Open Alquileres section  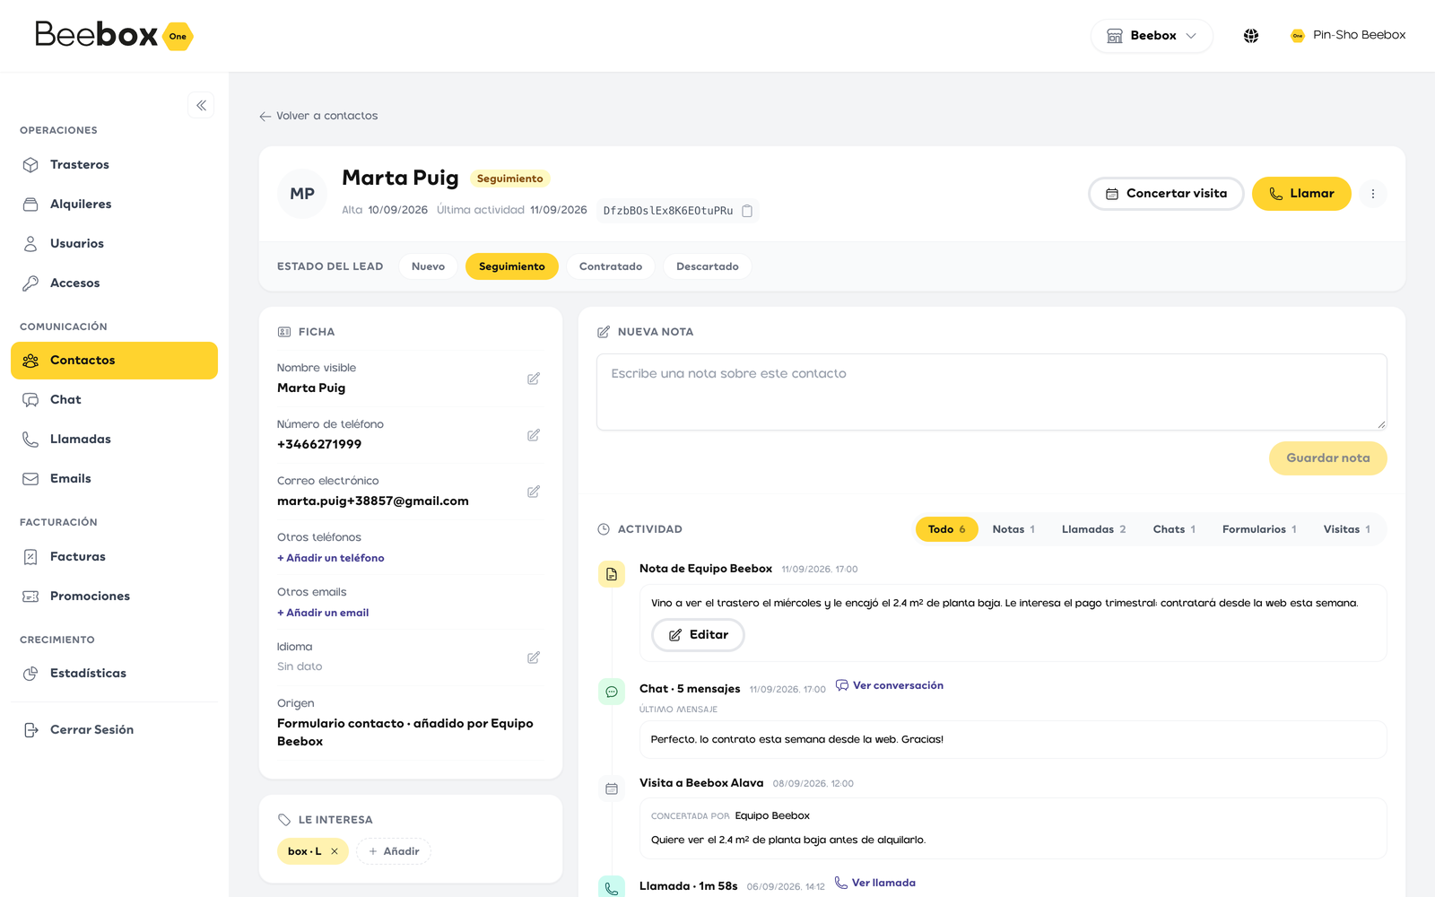[114, 205]
